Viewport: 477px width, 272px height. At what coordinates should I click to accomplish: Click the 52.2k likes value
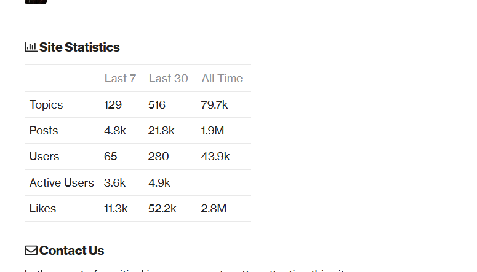162,209
